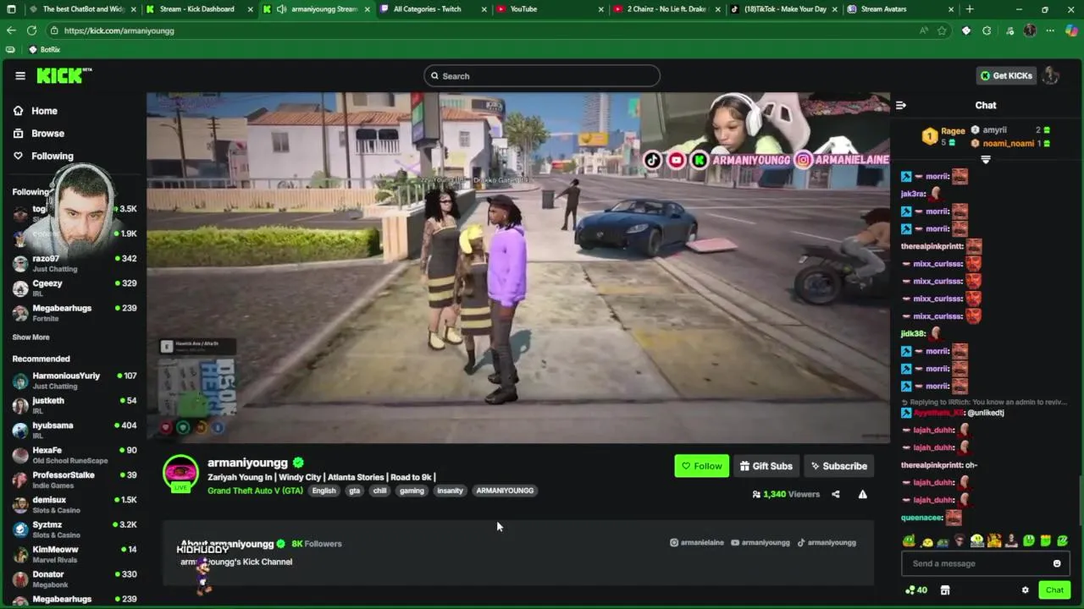Click the Gift Subs button
This screenshot has height=609, width=1084.
coord(766,466)
